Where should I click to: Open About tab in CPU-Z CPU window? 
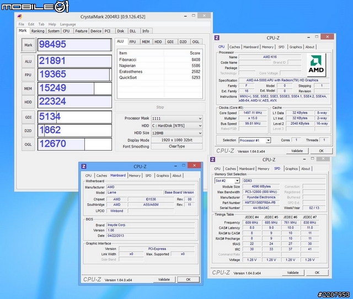(x=310, y=47)
